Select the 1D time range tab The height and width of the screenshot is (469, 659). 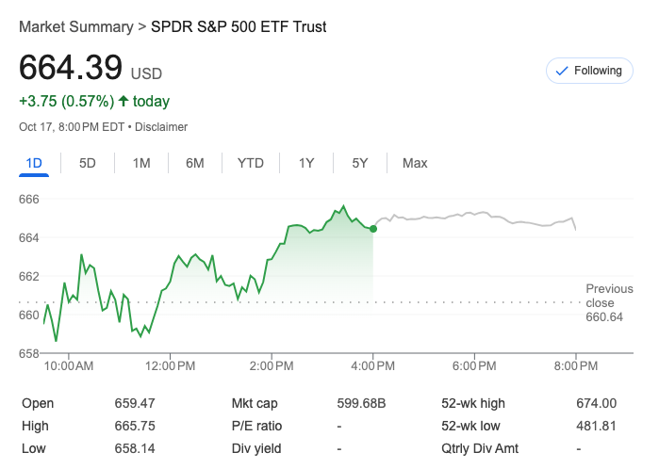pyautogui.click(x=34, y=163)
